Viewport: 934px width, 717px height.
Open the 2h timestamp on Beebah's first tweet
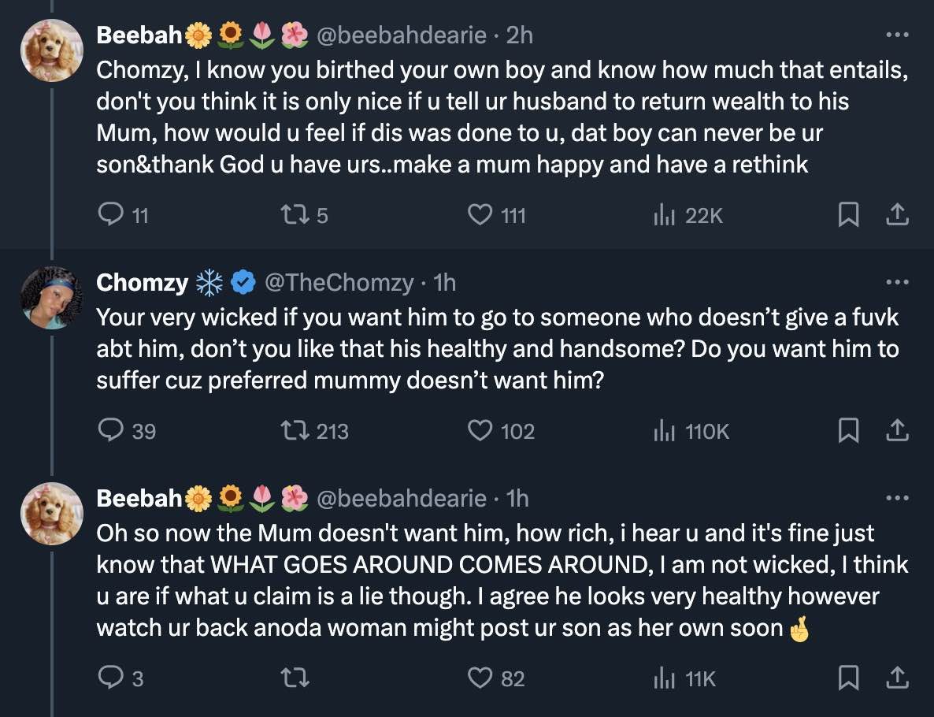(x=520, y=35)
